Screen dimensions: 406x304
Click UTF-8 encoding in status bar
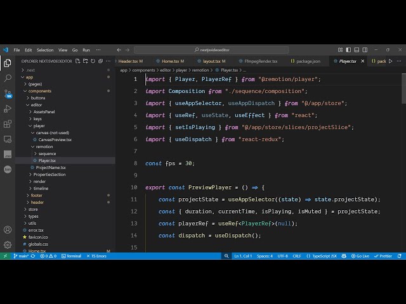282,256
